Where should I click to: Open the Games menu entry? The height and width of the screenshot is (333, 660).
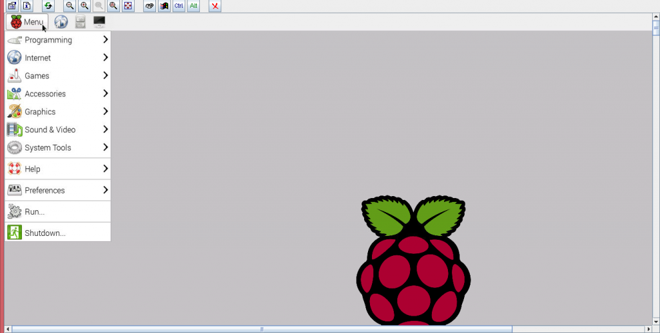[57, 76]
